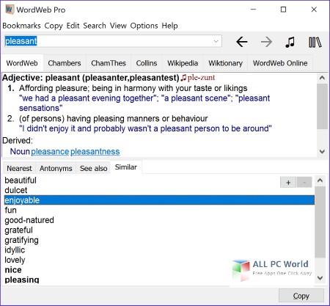Select 'grateful' in the list
The height and width of the screenshot is (306, 330).
tap(18, 230)
